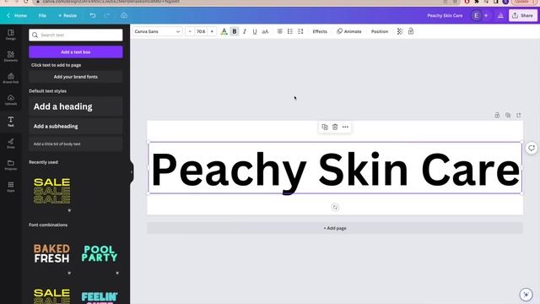Open the Canva assistant button
The height and width of the screenshot is (304, 540).
526,295
